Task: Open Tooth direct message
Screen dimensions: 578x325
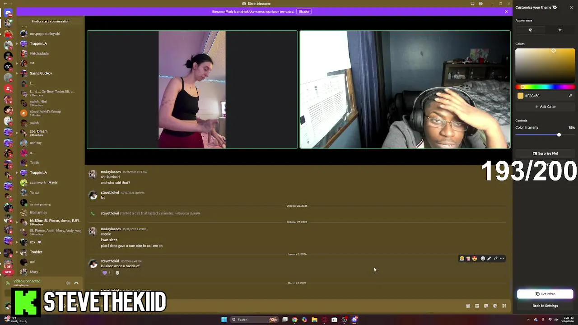Action: pyautogui.click(x=51, y=162)
